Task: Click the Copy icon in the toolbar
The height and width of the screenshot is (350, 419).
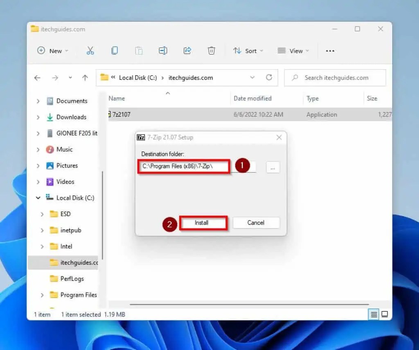Action: [114, 50]
